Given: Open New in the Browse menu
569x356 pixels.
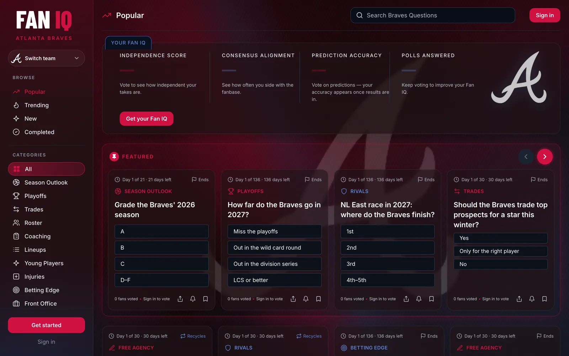Looking at the screenshot, I should 46,119.
